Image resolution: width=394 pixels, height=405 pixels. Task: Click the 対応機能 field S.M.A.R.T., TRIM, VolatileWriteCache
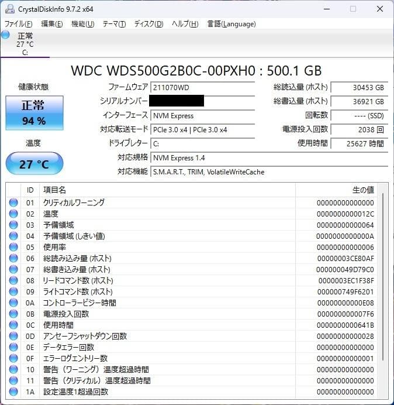(x=269, y=171)
